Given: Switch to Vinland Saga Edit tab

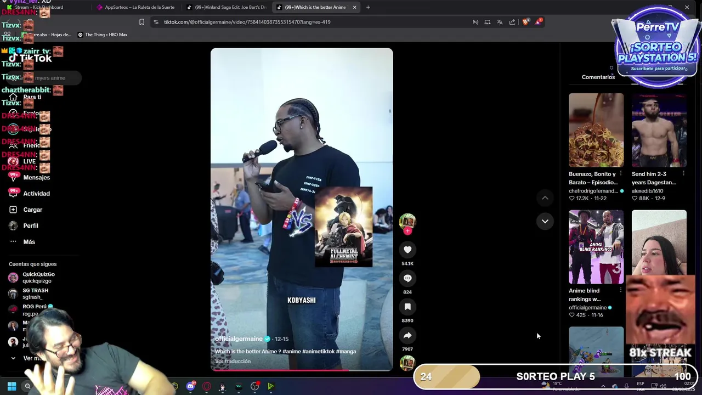Looking at the screenshot, I should [226, 7].
